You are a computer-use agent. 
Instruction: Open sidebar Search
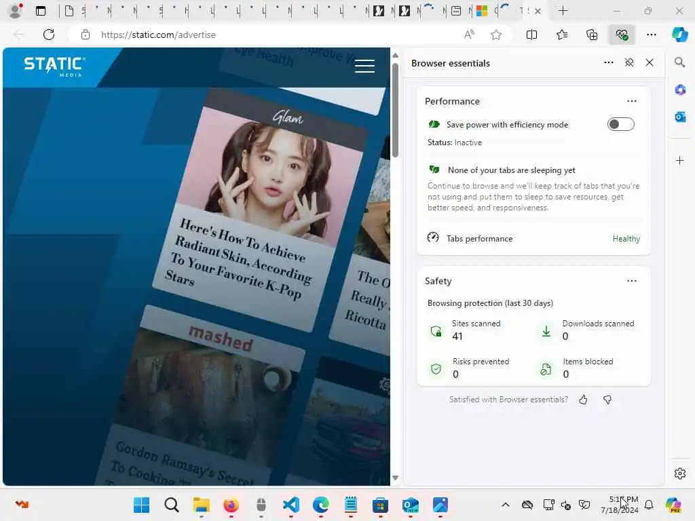tap(679, 62)
